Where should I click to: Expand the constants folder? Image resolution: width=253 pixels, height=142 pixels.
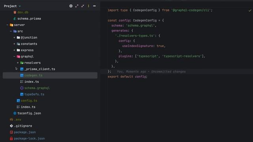coord(14,44)
